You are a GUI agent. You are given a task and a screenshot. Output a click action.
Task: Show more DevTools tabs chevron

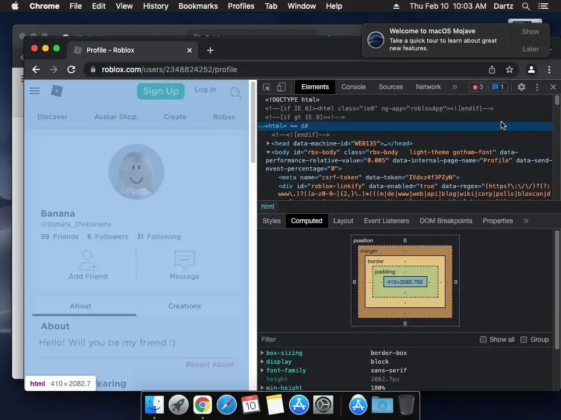pos(455,87)
